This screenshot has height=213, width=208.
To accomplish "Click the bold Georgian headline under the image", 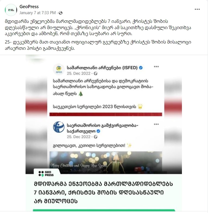I will pyautogui.click(x=103, y=193).
